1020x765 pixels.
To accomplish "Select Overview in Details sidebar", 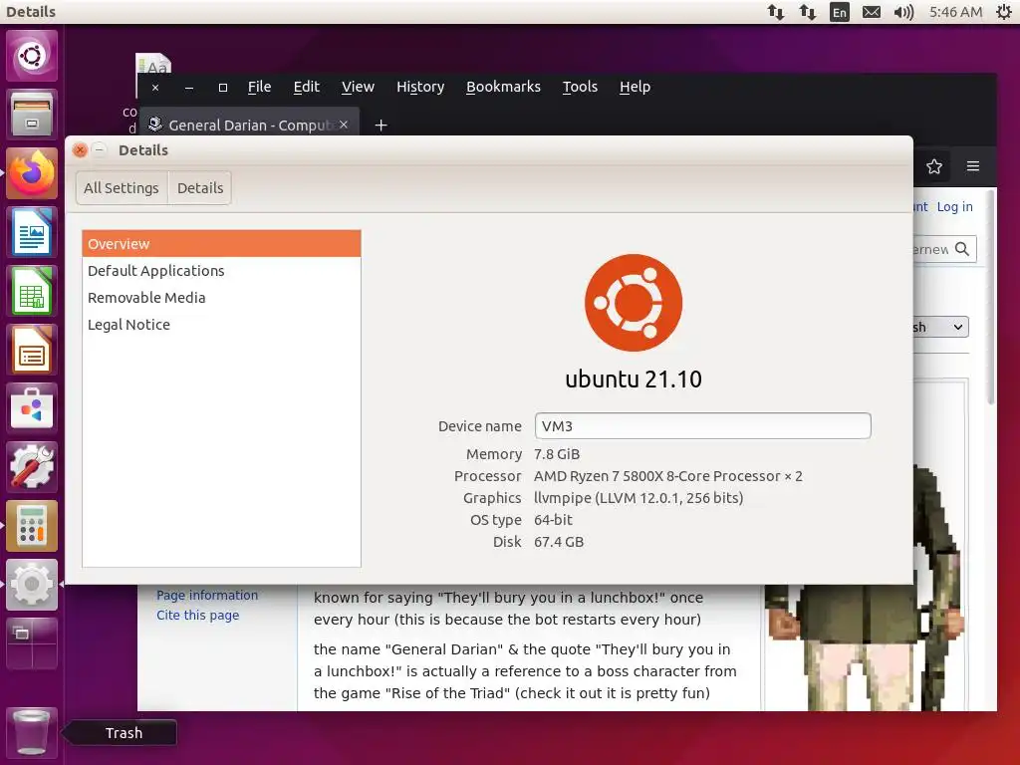I will tap(221, 244).
